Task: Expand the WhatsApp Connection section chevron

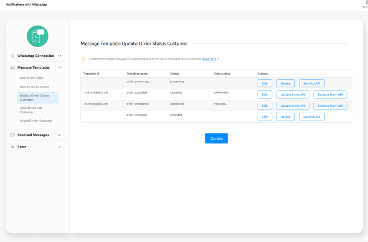Action: [x=59, y=56]
